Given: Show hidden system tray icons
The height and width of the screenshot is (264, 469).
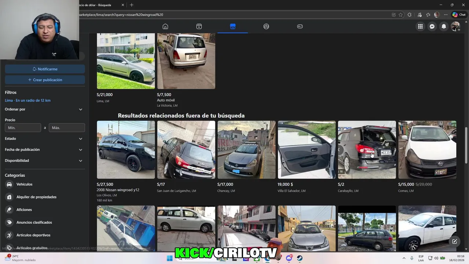Looking at the screenshot, I should pyautogui.click(x=404, y=258).
